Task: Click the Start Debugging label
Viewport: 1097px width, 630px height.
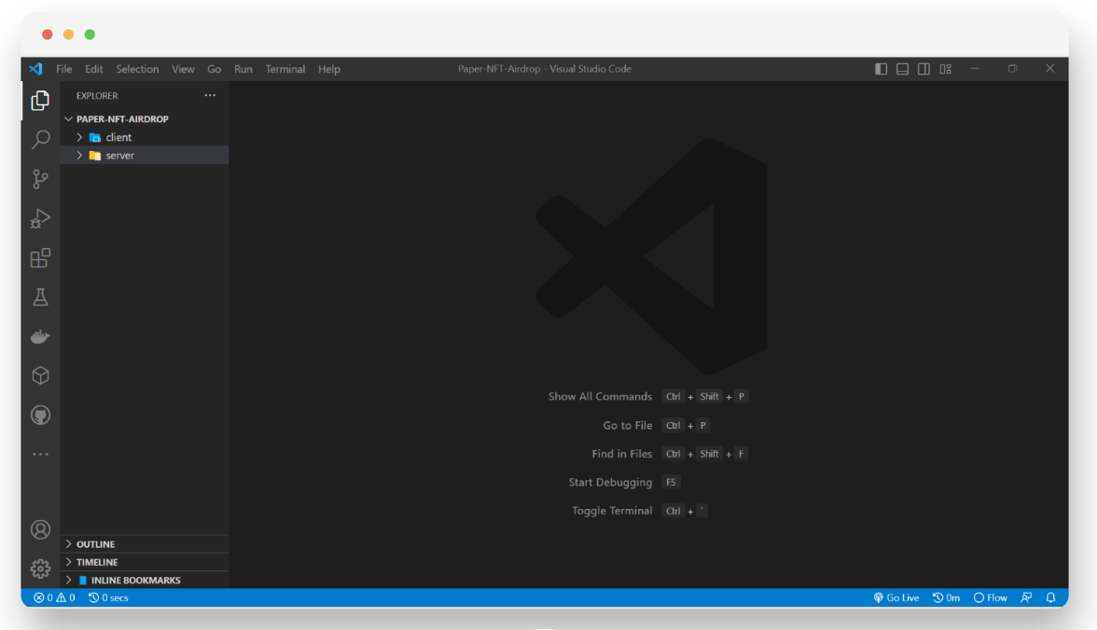Action: coord(610,483)
